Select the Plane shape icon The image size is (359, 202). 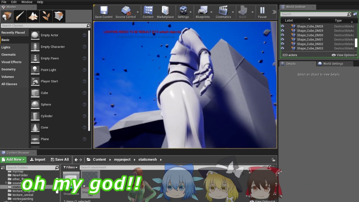[35, 139]
